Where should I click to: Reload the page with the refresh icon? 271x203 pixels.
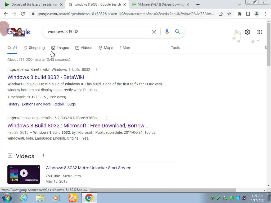(23, 14)
